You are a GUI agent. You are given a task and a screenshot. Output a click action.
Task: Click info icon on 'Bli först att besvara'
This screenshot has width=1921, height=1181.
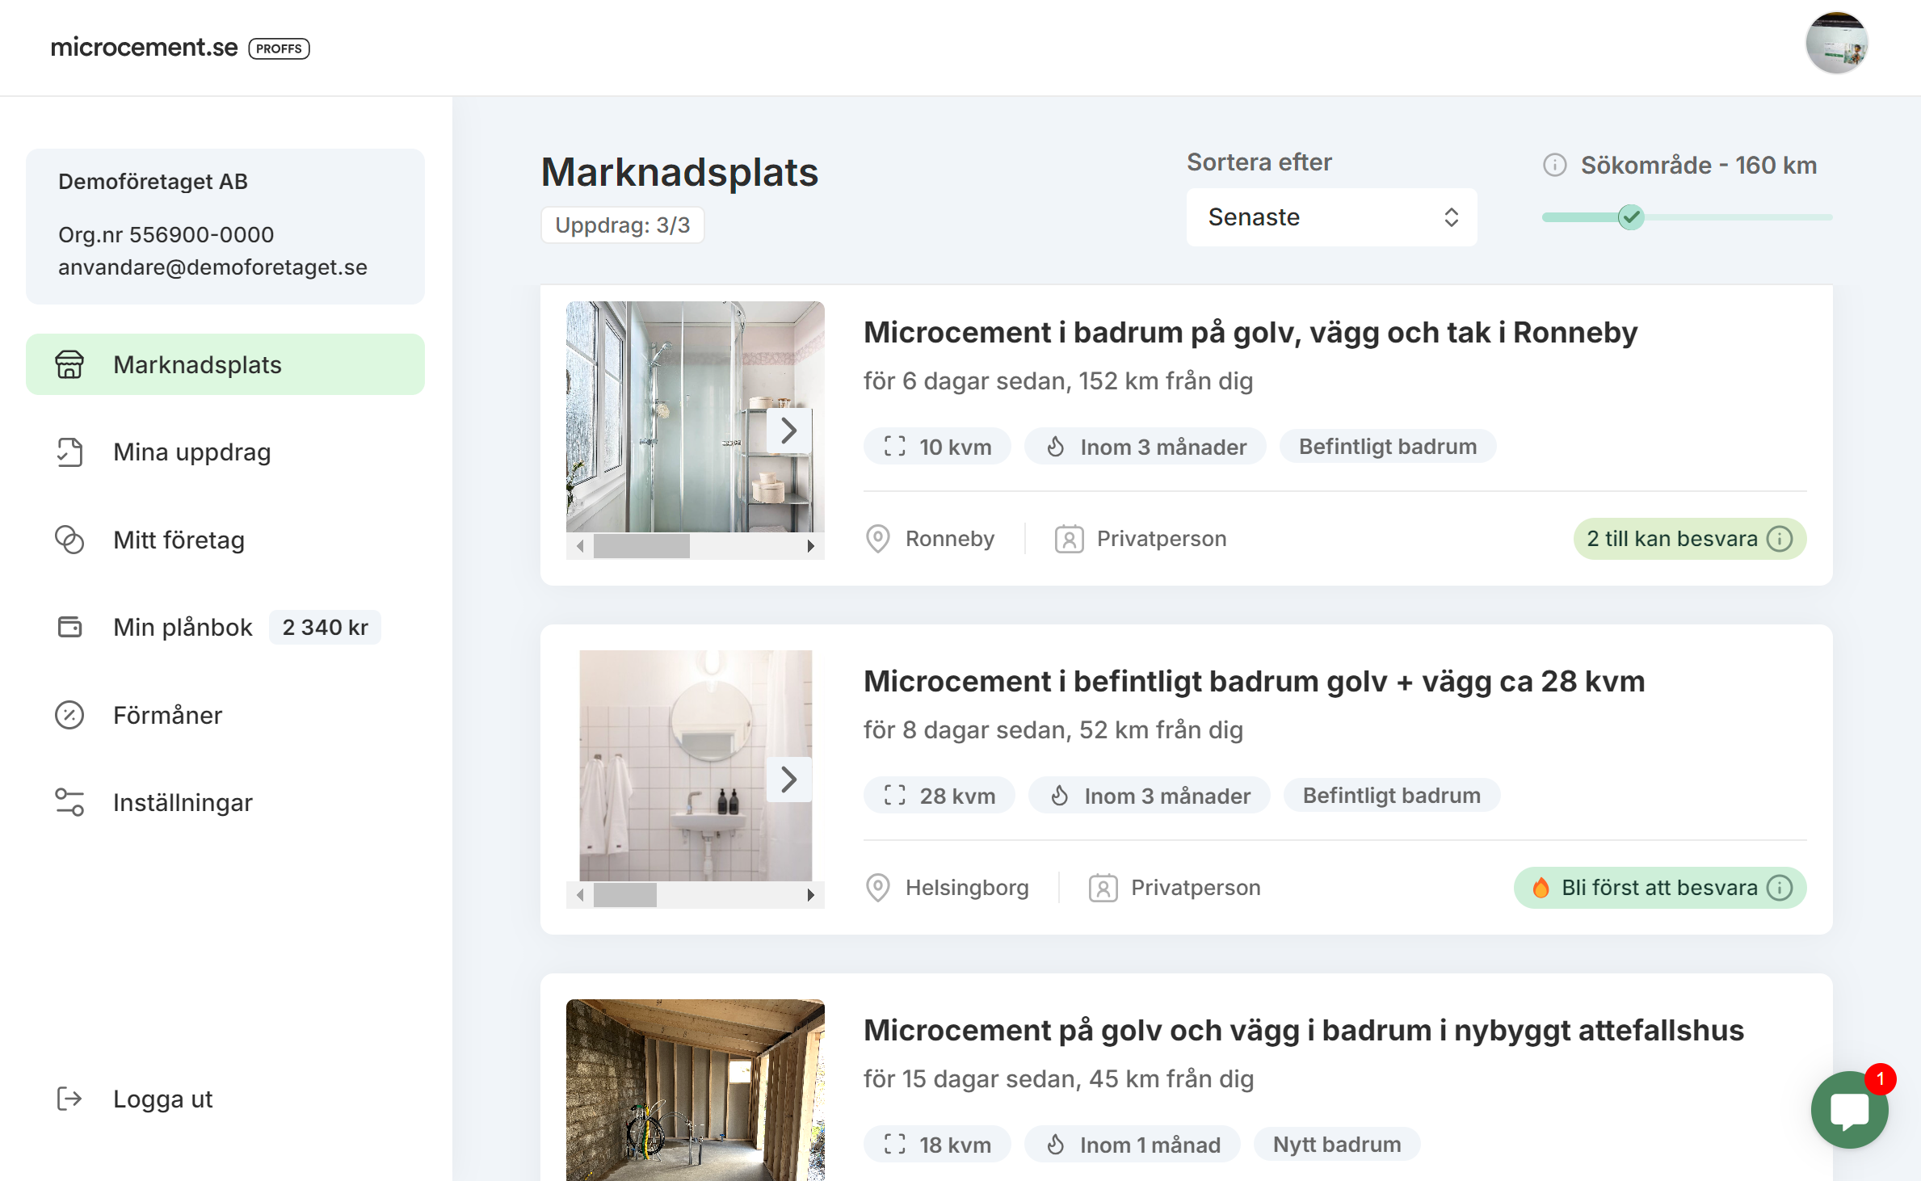[1780, 888]
